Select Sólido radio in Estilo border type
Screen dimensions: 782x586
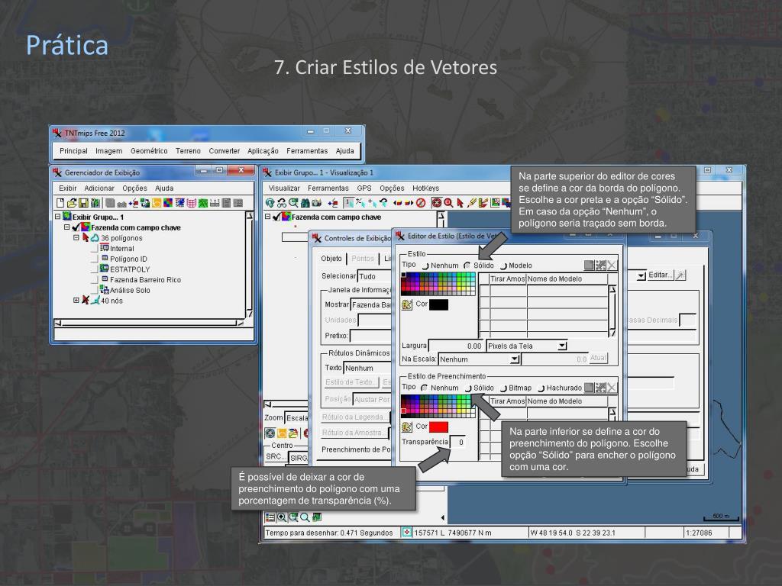(x=467, y=266)
